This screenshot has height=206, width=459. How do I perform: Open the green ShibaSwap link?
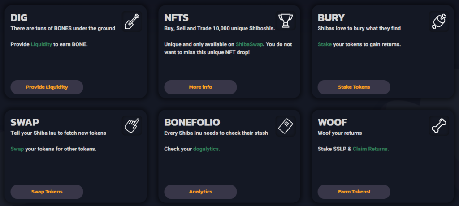tap(249, 44)
